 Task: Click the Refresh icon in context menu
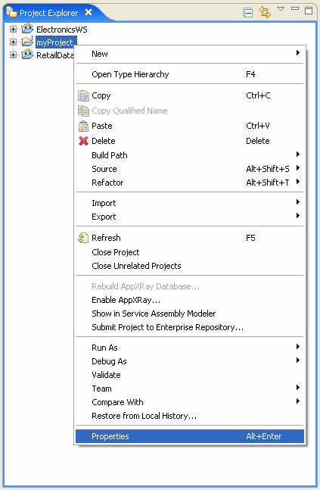pyautogui.click(x=83, y=238)
